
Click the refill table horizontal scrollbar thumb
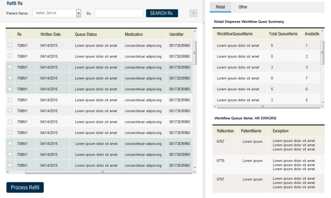tap(103, 172)
